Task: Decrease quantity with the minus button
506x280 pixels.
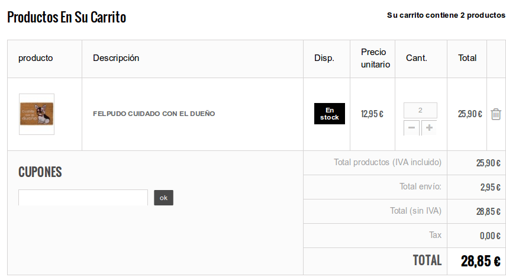Action: pyautogui.click(x=411, y=128)
